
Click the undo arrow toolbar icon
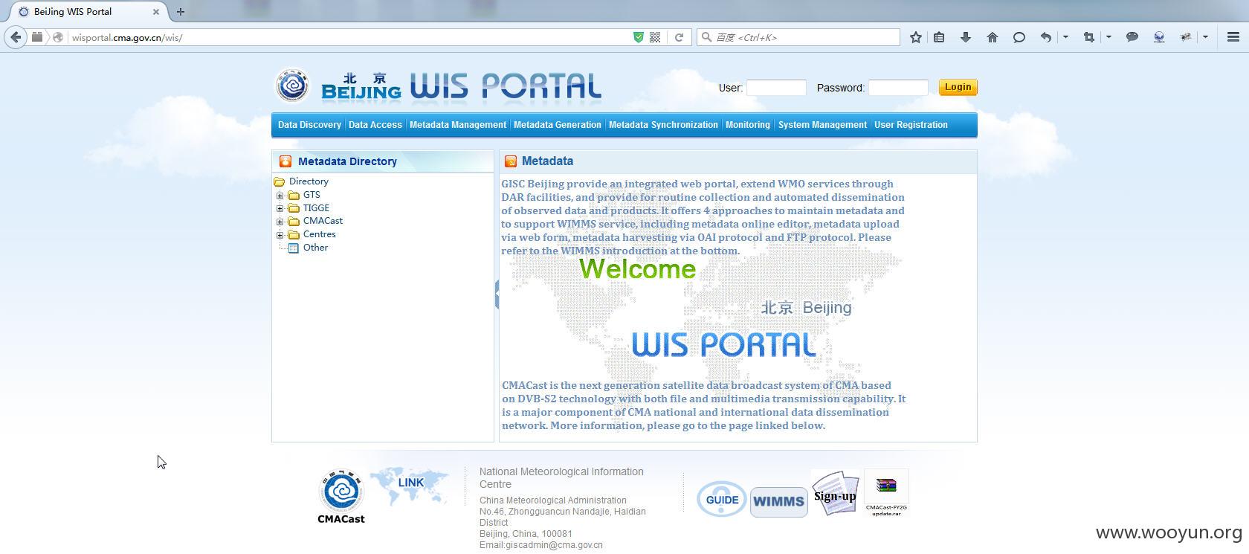1046,37
